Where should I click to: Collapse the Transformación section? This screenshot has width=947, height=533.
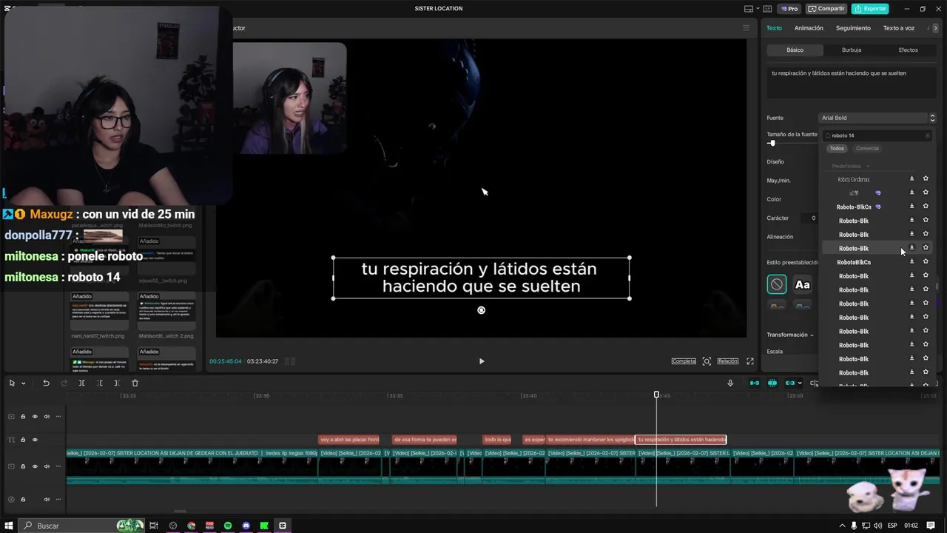click(x=813, y=335)
